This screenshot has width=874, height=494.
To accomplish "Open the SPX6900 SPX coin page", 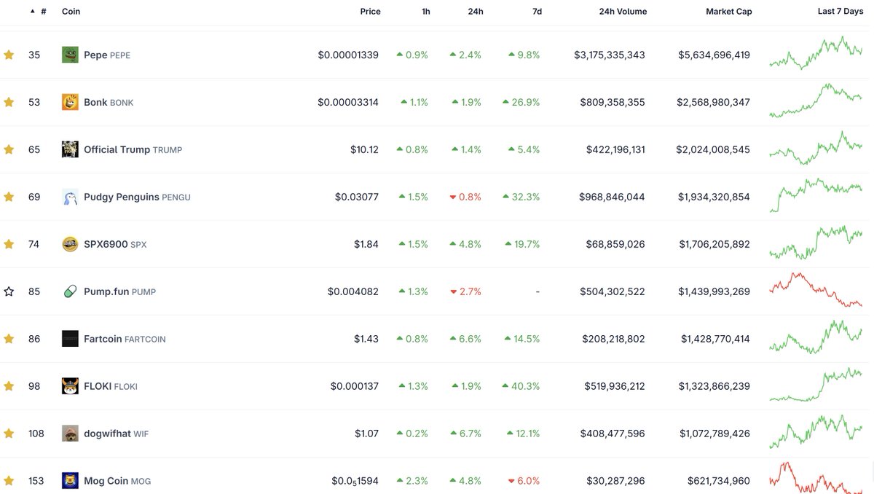I will click(115, 244).
